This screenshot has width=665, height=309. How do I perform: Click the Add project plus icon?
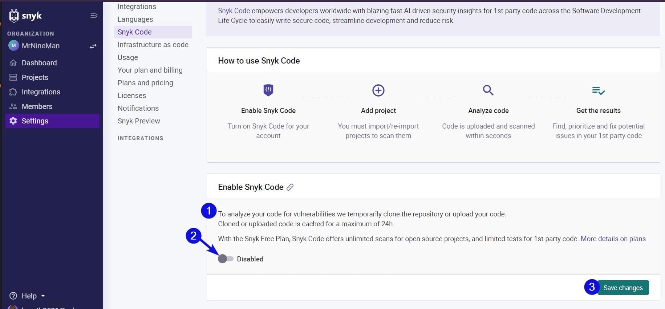(x=378, y=90)
